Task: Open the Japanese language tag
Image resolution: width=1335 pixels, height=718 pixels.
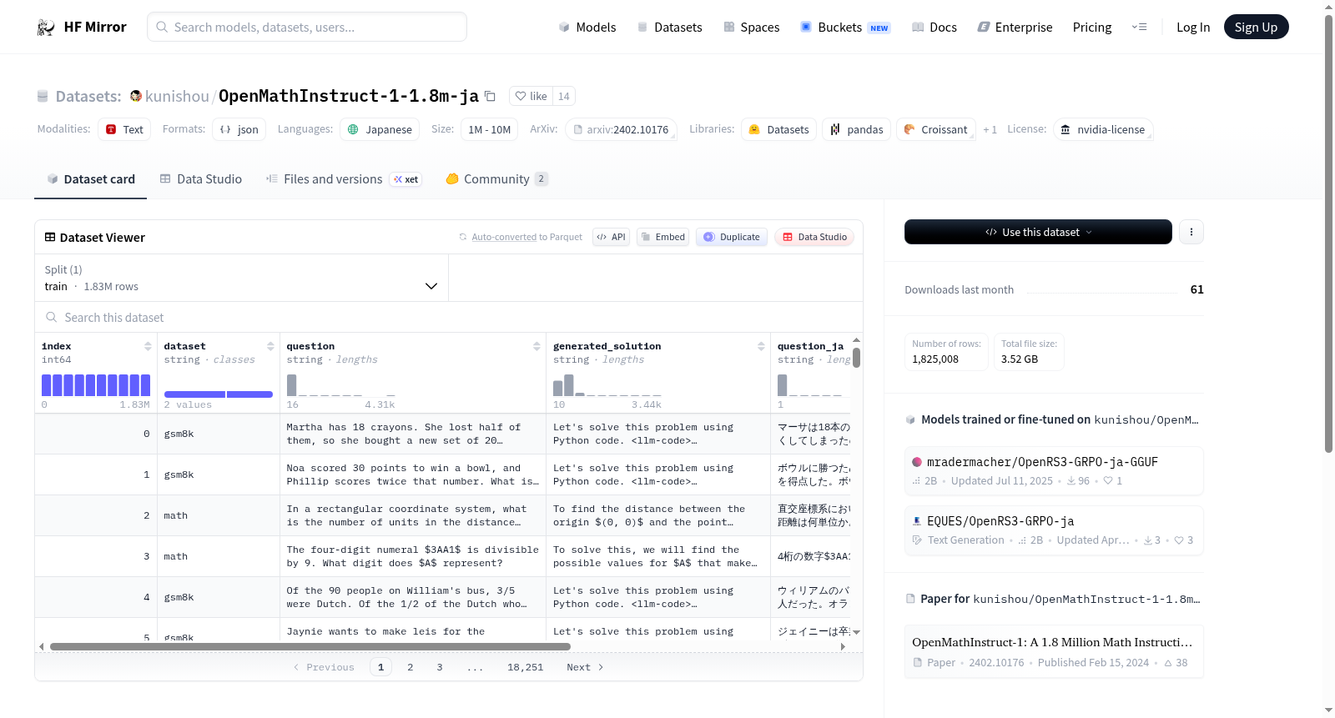Action: pos(380,129)
